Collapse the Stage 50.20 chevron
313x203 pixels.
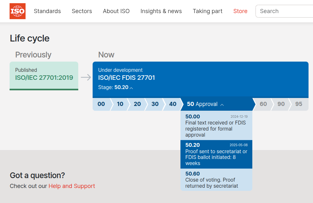pos(131,88)
